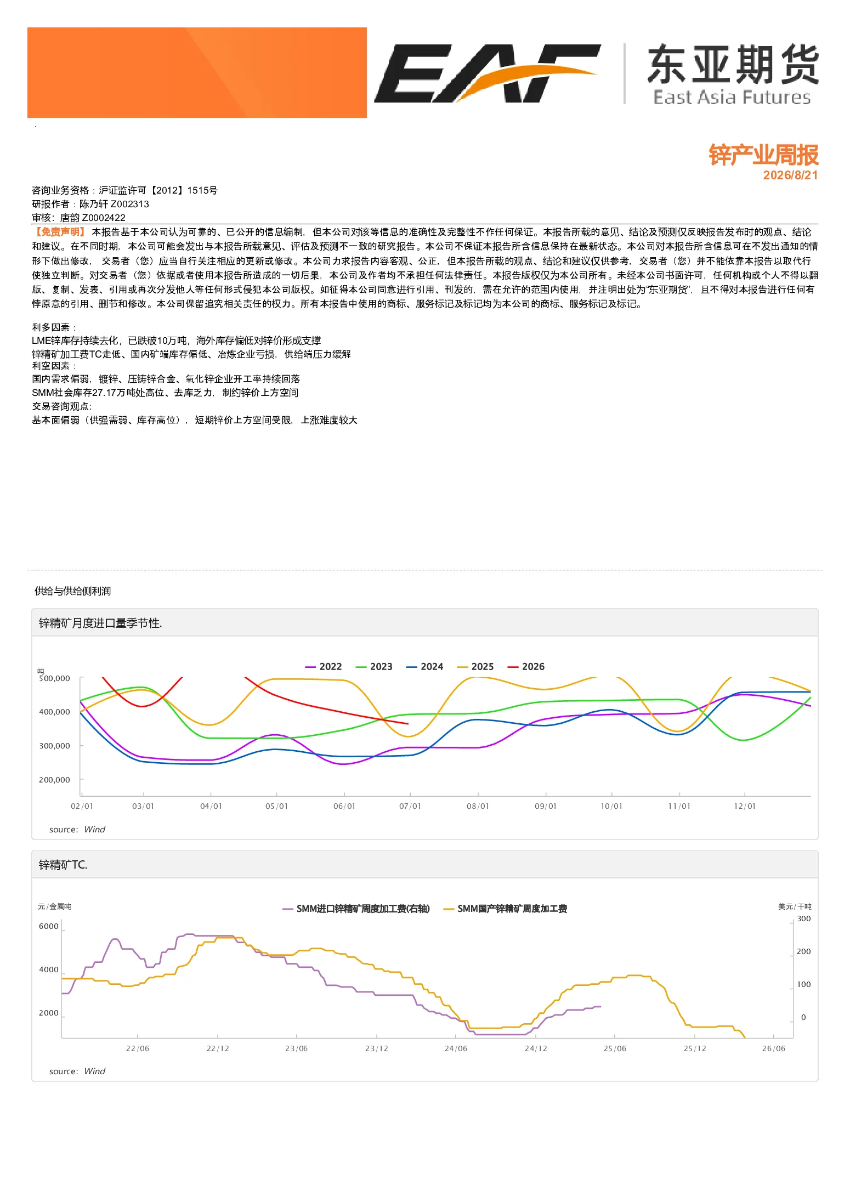Click the "利空因素：" heading
The height and width of the screenshot is (1191, 850).
pyautogui.click(x=54, y=366)
